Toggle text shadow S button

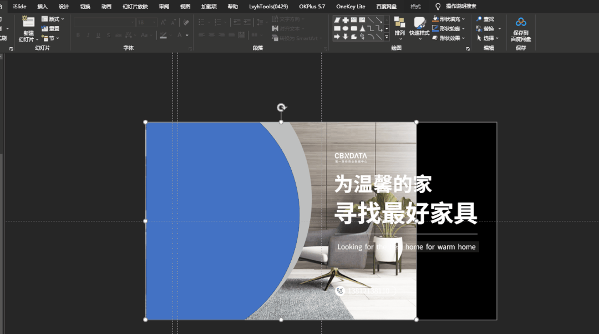pos(109,35)
